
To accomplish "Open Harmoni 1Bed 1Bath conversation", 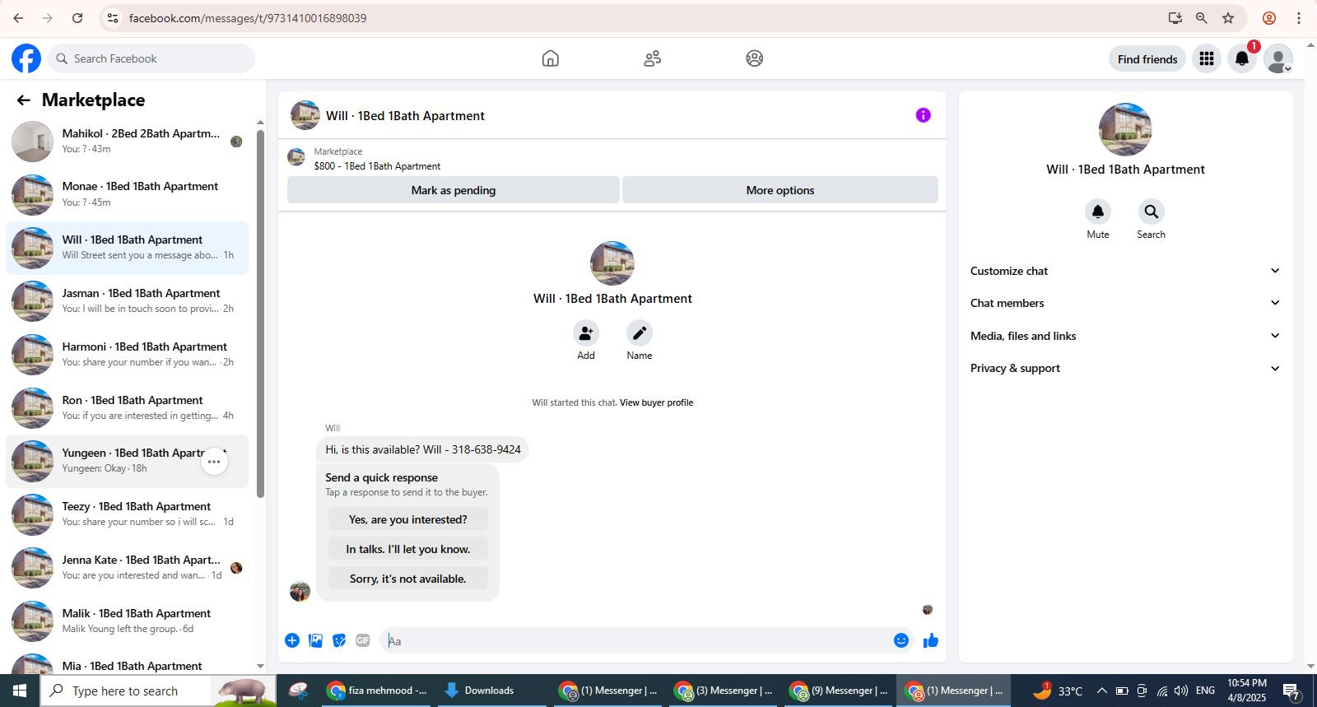I will [128, 355].
